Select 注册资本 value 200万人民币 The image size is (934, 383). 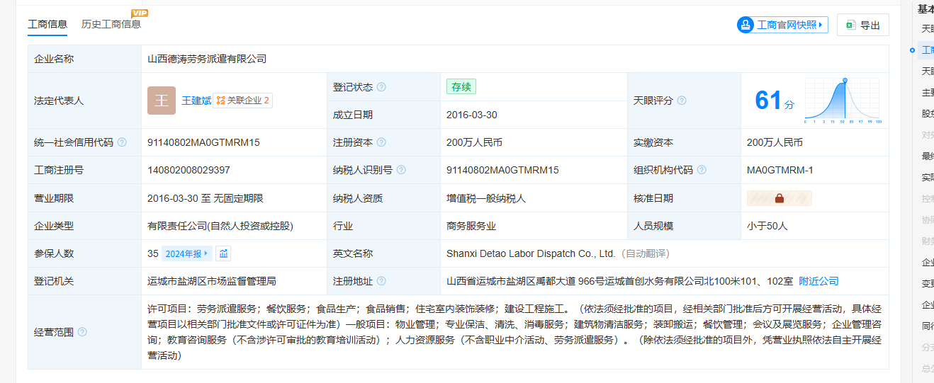tap(474, 142)
